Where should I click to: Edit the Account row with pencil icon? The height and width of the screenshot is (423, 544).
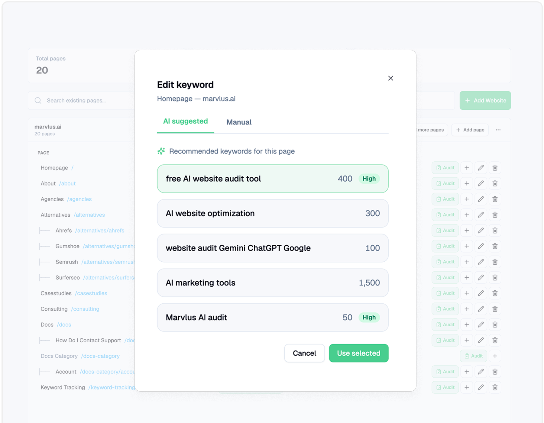tap(481, 372)
